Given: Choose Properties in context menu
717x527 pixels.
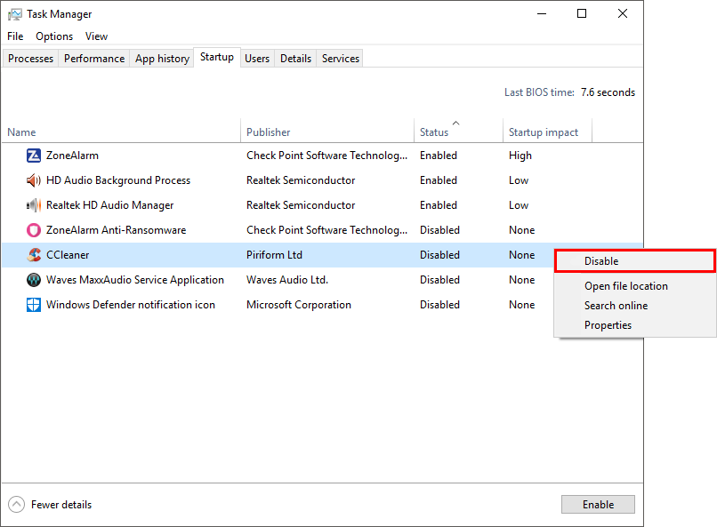Looking at the screenshot, I should pos(634,325).
